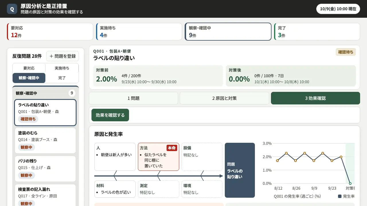This screenshot has height=206, width=367.
Task: Select the 検査票の記入漏れ list item
Action: 45,195
